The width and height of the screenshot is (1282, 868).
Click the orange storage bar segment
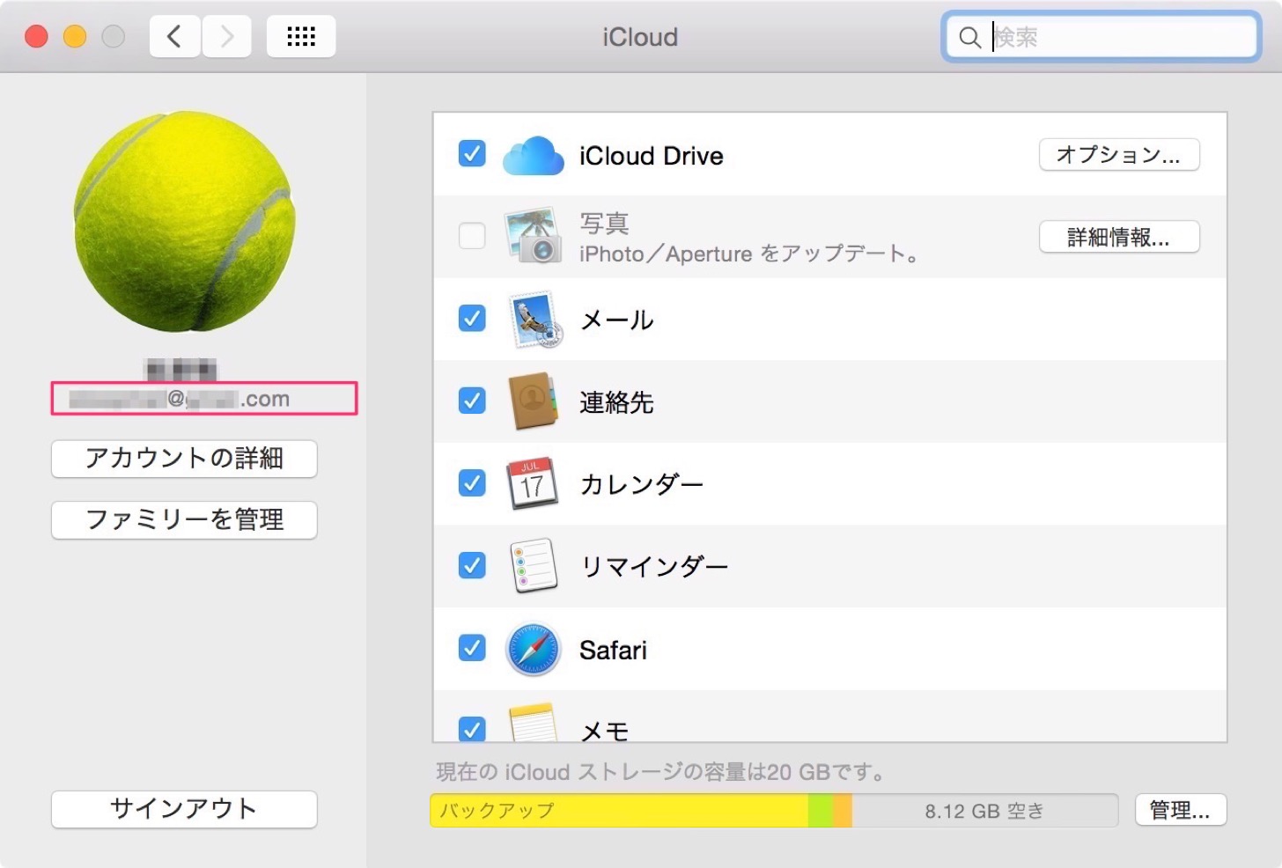[843, 811]
